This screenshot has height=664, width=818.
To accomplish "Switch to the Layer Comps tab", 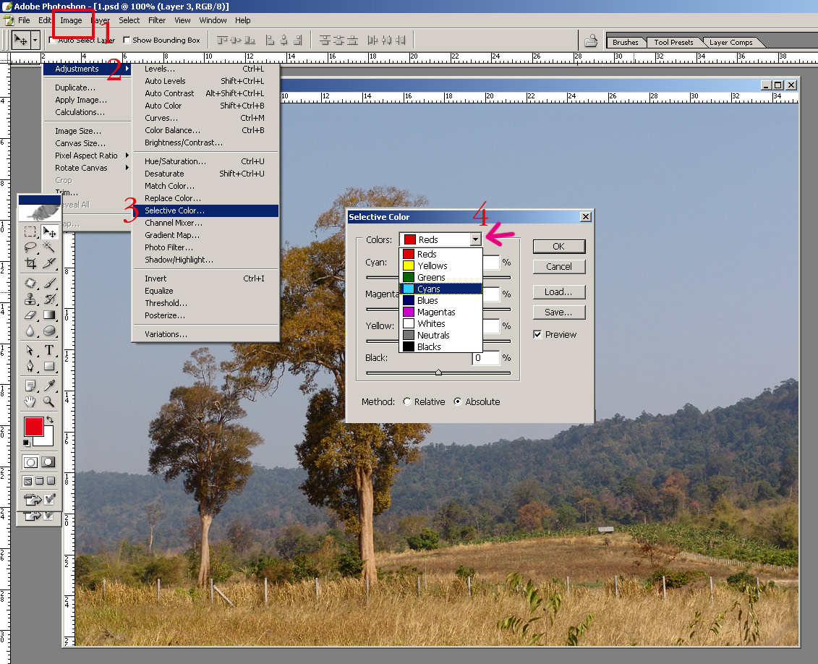I will point(730,43).
